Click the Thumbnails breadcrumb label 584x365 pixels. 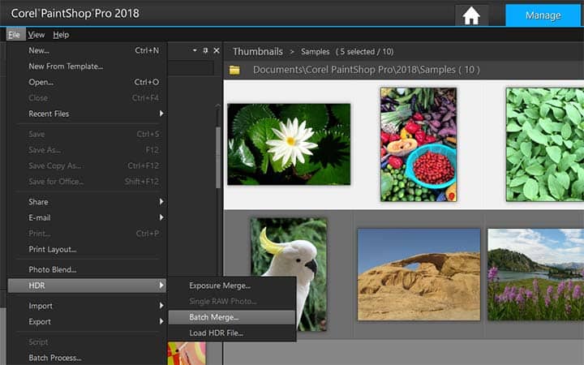click(258, 51)
